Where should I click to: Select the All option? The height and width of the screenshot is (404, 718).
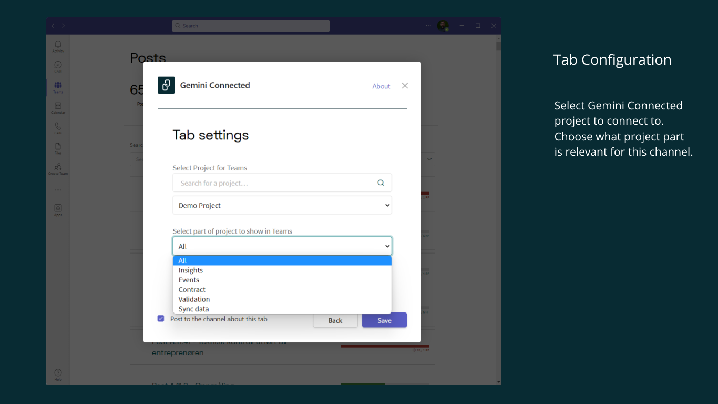pyautogui.click(x=282, y=260)
